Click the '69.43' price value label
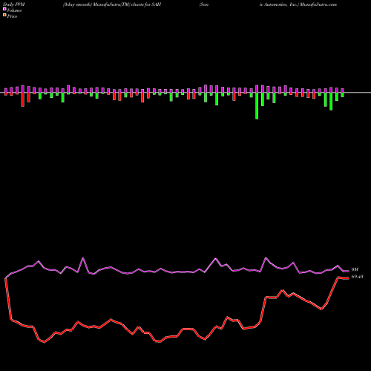The image size is (371, 371). click(x=357, y=277)
